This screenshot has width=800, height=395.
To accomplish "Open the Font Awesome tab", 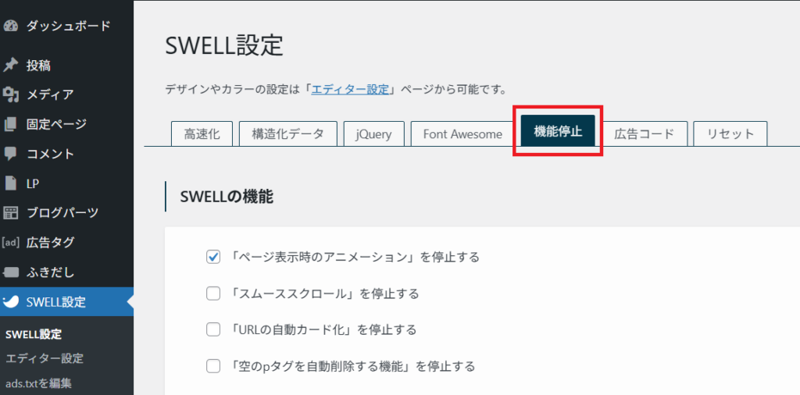I will tap(462, 133).
